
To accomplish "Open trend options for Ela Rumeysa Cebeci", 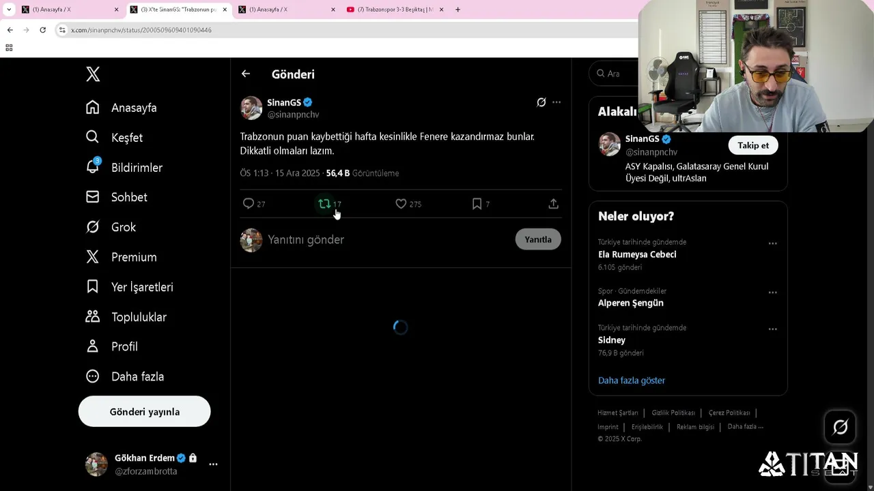I will coord(772,243).
